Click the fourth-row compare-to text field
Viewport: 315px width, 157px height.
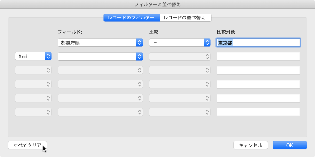coord(258,84)
